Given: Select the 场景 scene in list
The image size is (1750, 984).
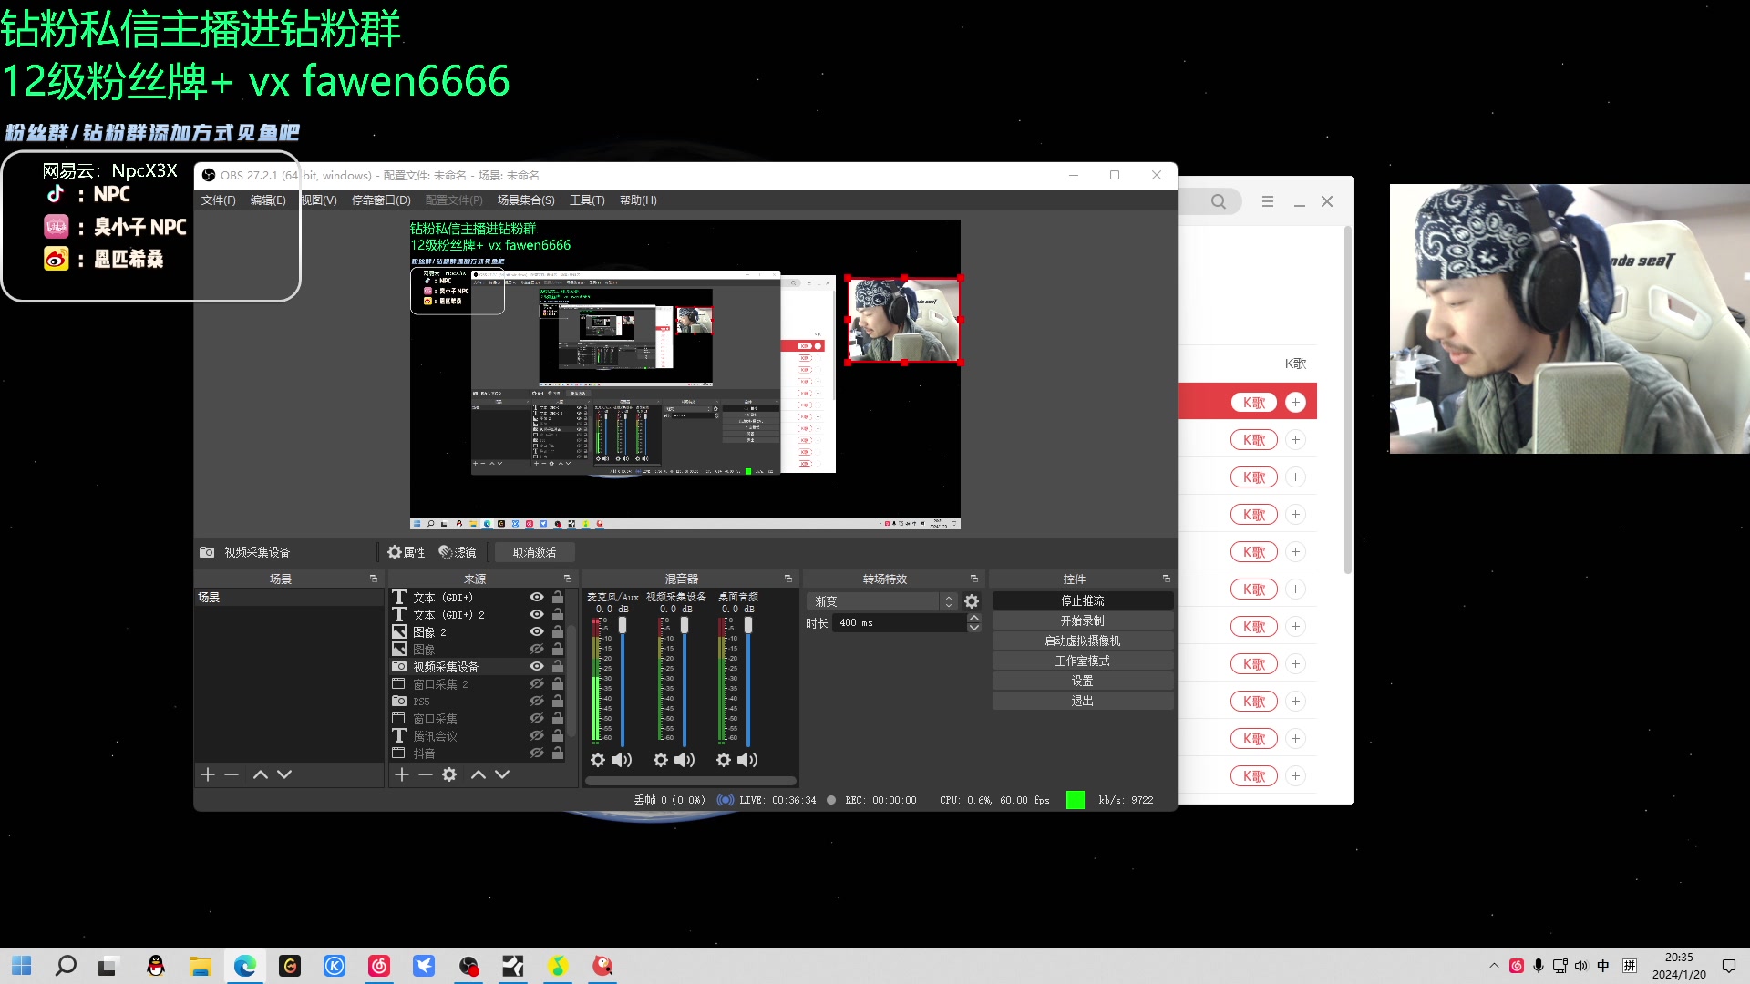Looking at the screenshot, I should 289,598.
